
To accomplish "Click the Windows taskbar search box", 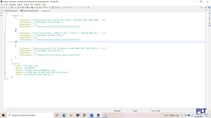I will click(x=30, y=115).
